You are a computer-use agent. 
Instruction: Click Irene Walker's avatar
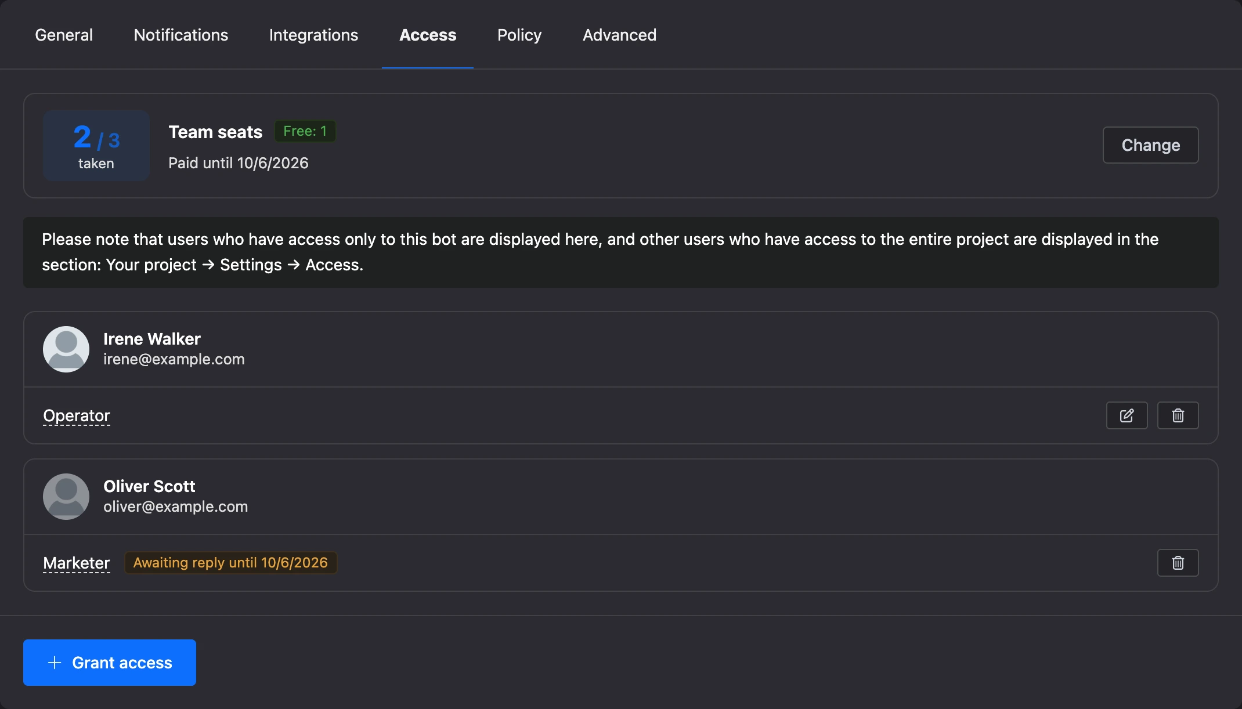coord(66,349)
